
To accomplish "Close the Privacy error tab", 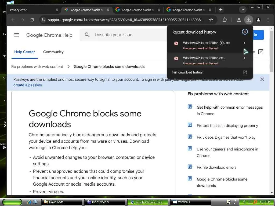I will pos(57,10).
